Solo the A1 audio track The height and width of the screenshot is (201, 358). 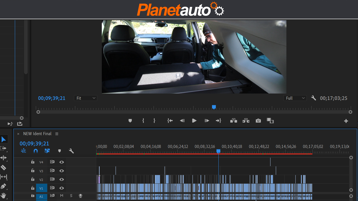[x=71, y=196]
